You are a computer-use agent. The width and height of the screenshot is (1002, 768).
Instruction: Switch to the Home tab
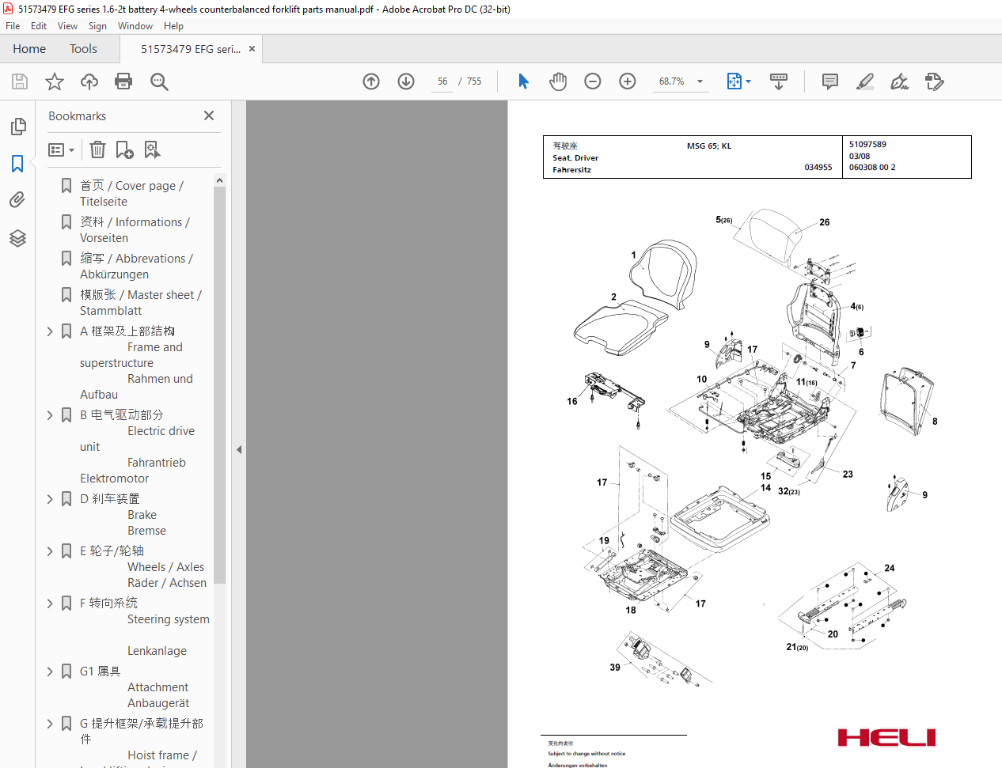click(x=29, y=49)
